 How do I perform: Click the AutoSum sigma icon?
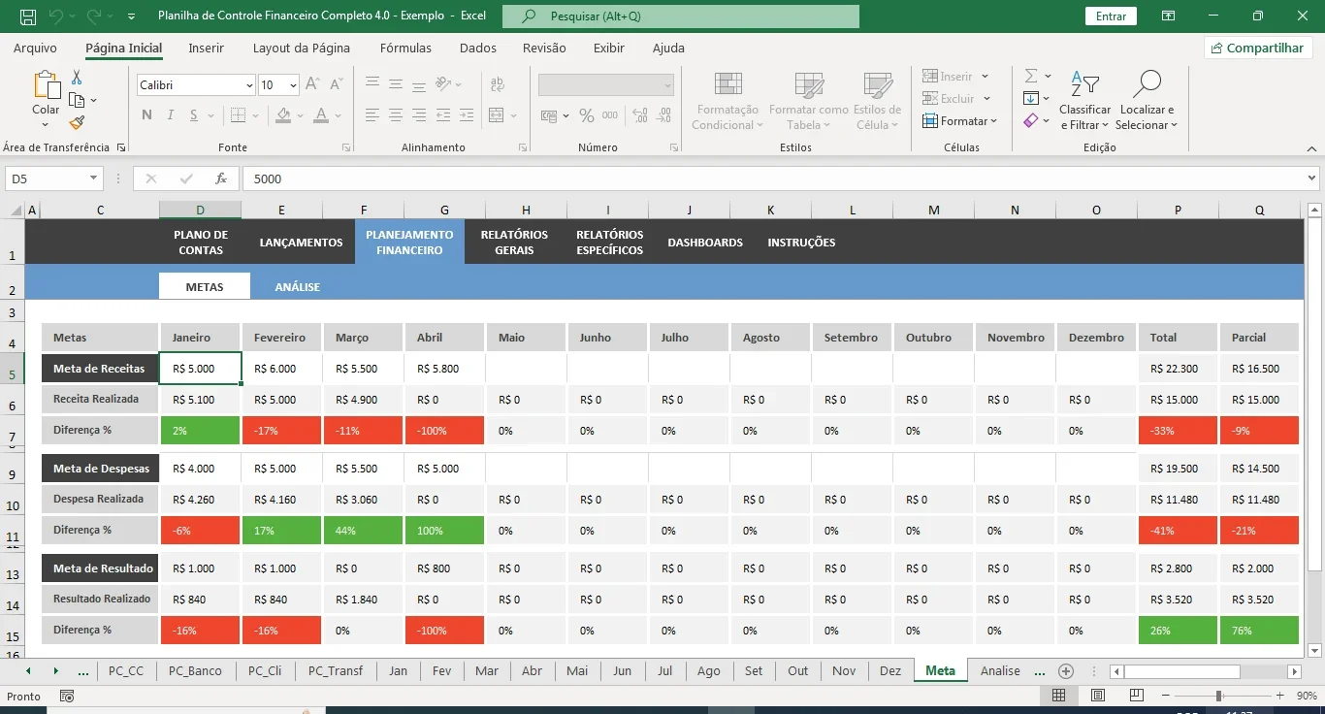pos(1031,76)
